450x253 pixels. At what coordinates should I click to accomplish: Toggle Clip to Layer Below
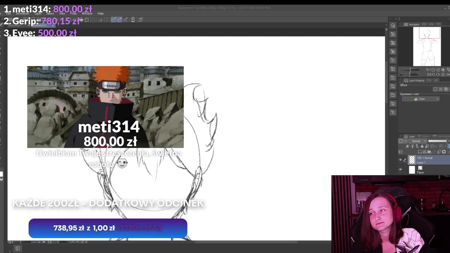pos(408,146)
